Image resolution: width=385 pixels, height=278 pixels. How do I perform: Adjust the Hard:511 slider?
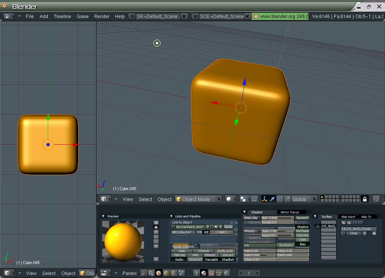point(277,235)
